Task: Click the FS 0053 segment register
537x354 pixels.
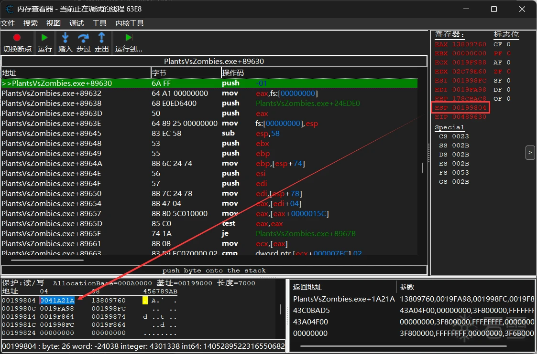Action: click(454, 173)
